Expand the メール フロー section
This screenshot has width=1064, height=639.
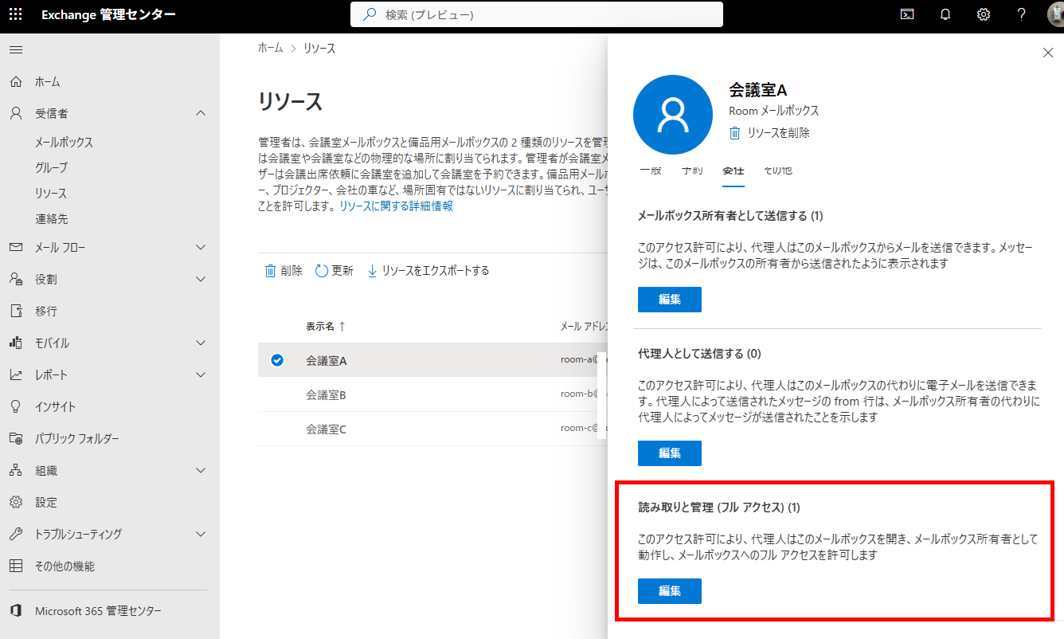tap(201, 247)
